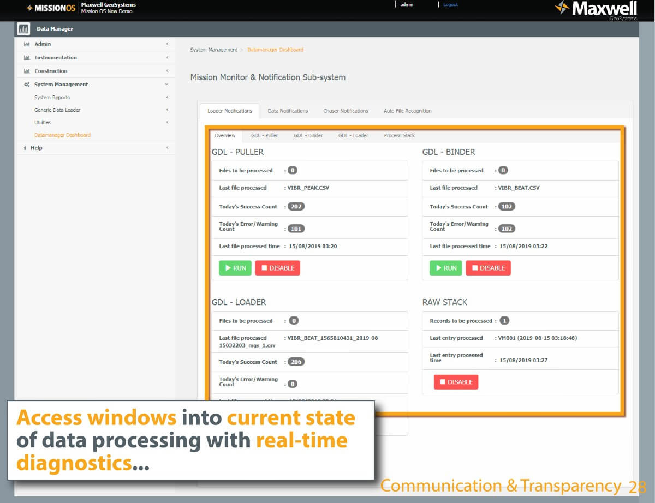Open System Reports submenu item
The image size is (655, 503).
coord(52,98)
